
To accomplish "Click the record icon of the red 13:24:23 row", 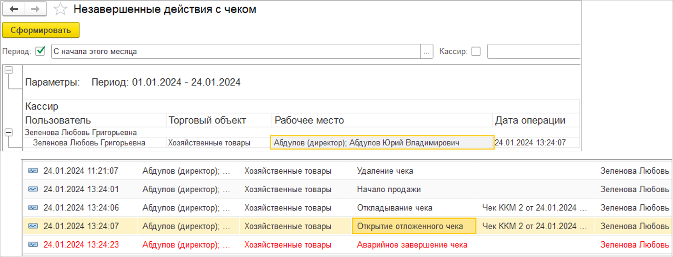I will tap(33, 244).
